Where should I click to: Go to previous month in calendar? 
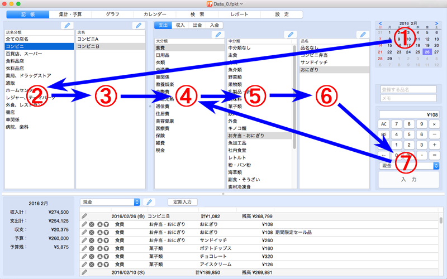381,23
